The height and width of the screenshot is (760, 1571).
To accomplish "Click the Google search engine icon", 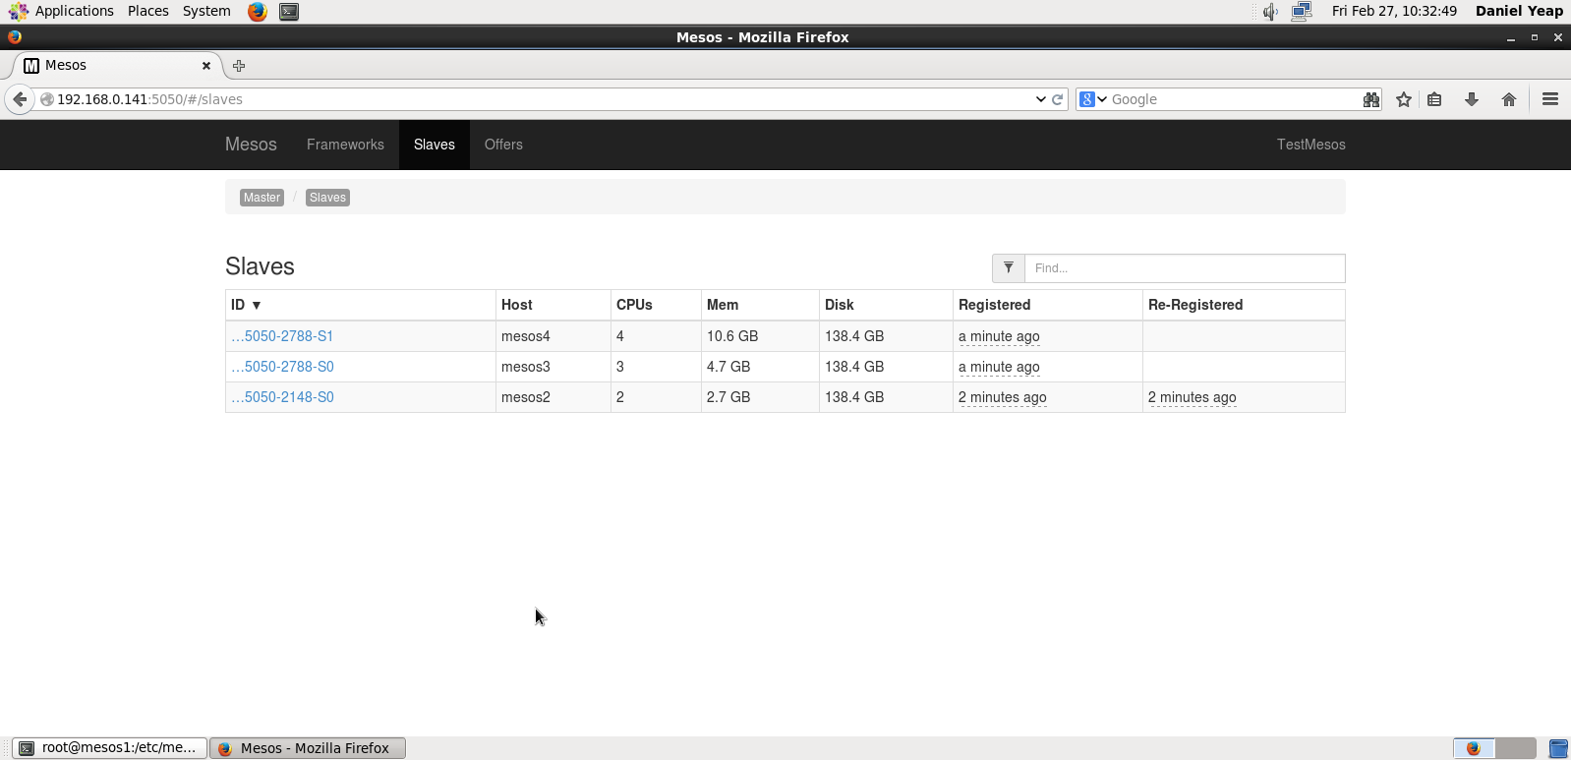I will coord(1087,99).
